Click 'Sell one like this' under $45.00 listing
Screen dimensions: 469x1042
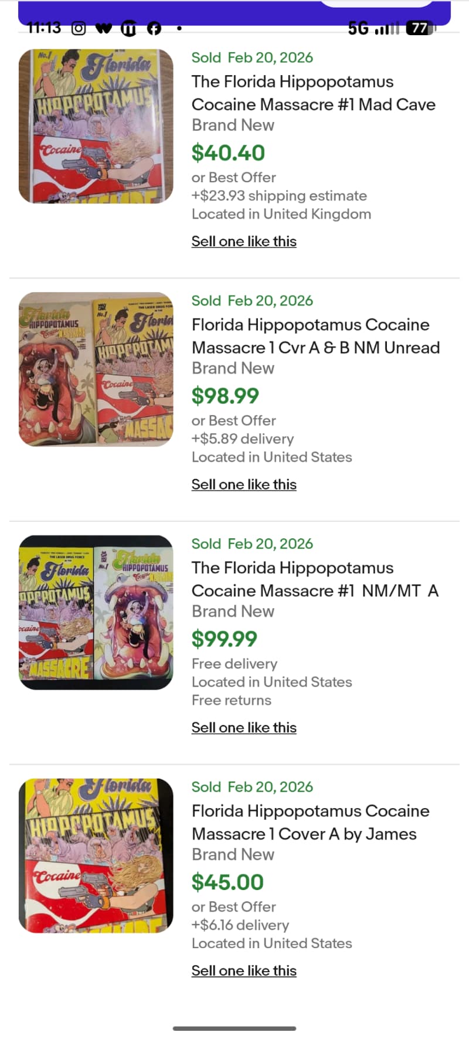point(244,971)
